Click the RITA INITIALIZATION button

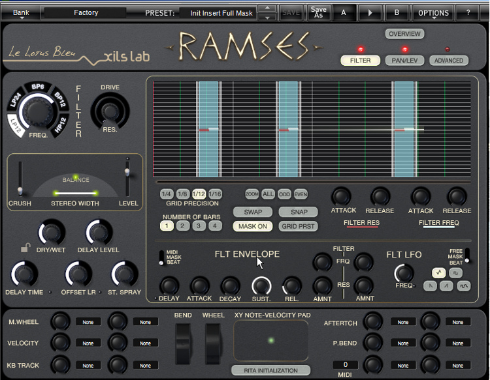pos(270,370)
